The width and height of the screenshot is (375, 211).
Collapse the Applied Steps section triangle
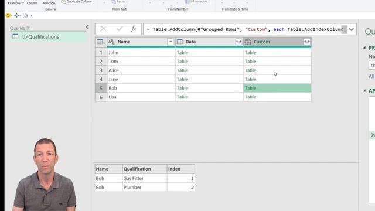tap(364, 91)
